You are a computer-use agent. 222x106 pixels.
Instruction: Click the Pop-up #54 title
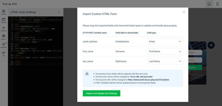[9, 4]
